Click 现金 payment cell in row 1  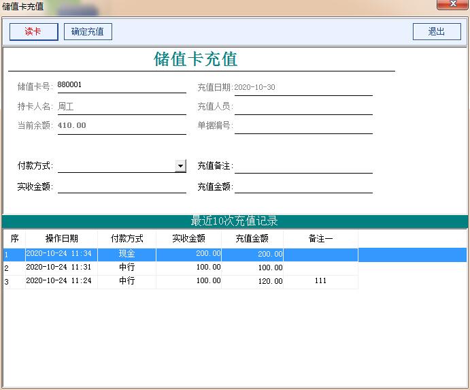point(127,255)
